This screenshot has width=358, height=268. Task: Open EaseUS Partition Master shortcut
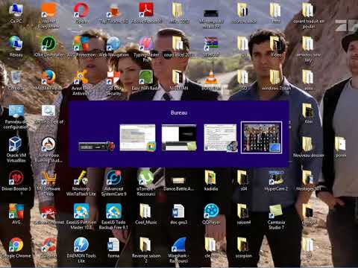point(81,211)
